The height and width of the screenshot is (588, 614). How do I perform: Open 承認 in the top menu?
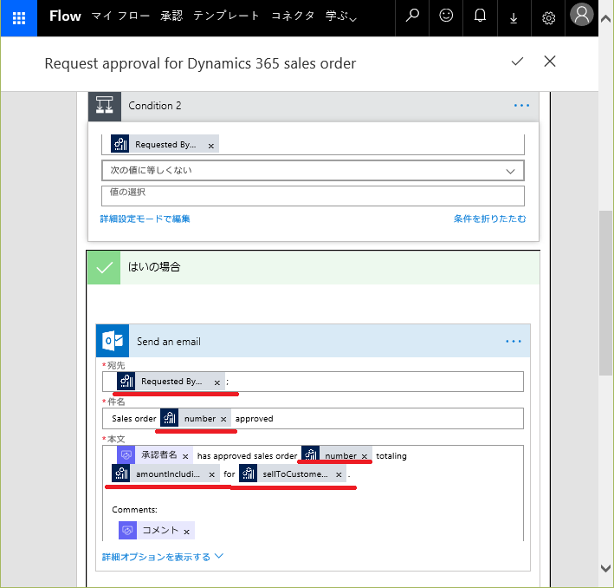[171, 16]
